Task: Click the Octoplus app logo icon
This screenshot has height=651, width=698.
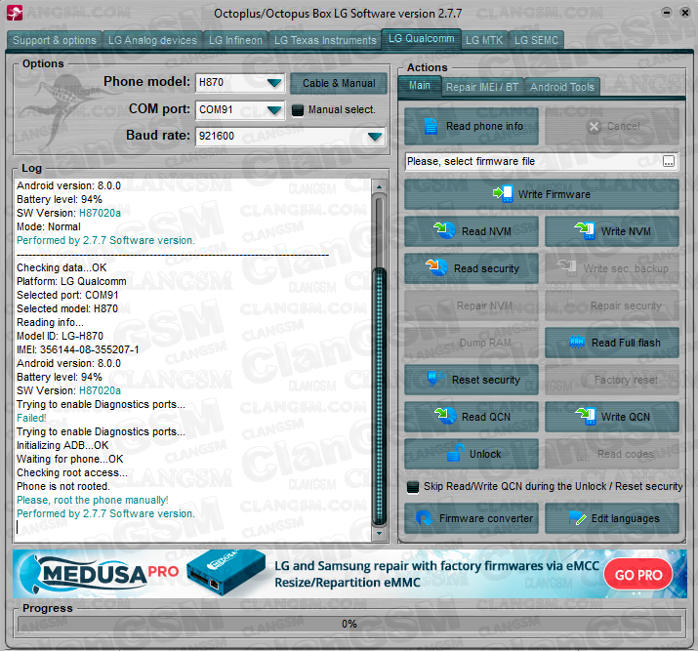Action: tap(15, 13)
